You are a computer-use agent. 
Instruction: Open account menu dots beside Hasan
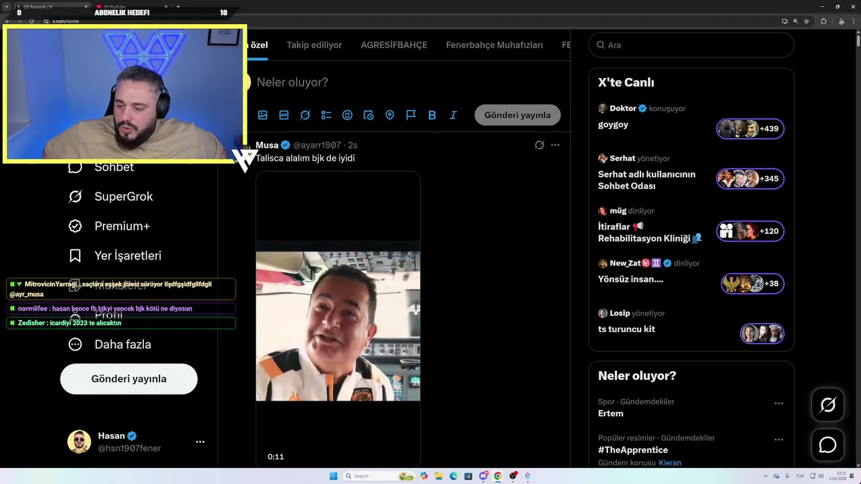(x=200, y=442)
